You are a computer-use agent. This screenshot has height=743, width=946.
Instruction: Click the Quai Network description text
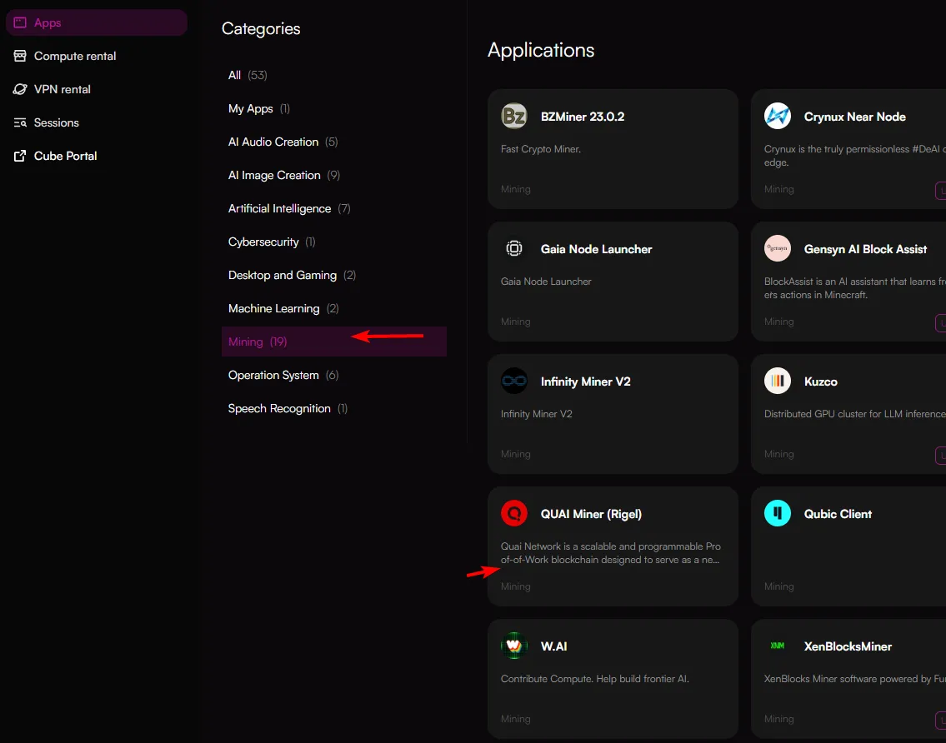(x=611, y=553)
